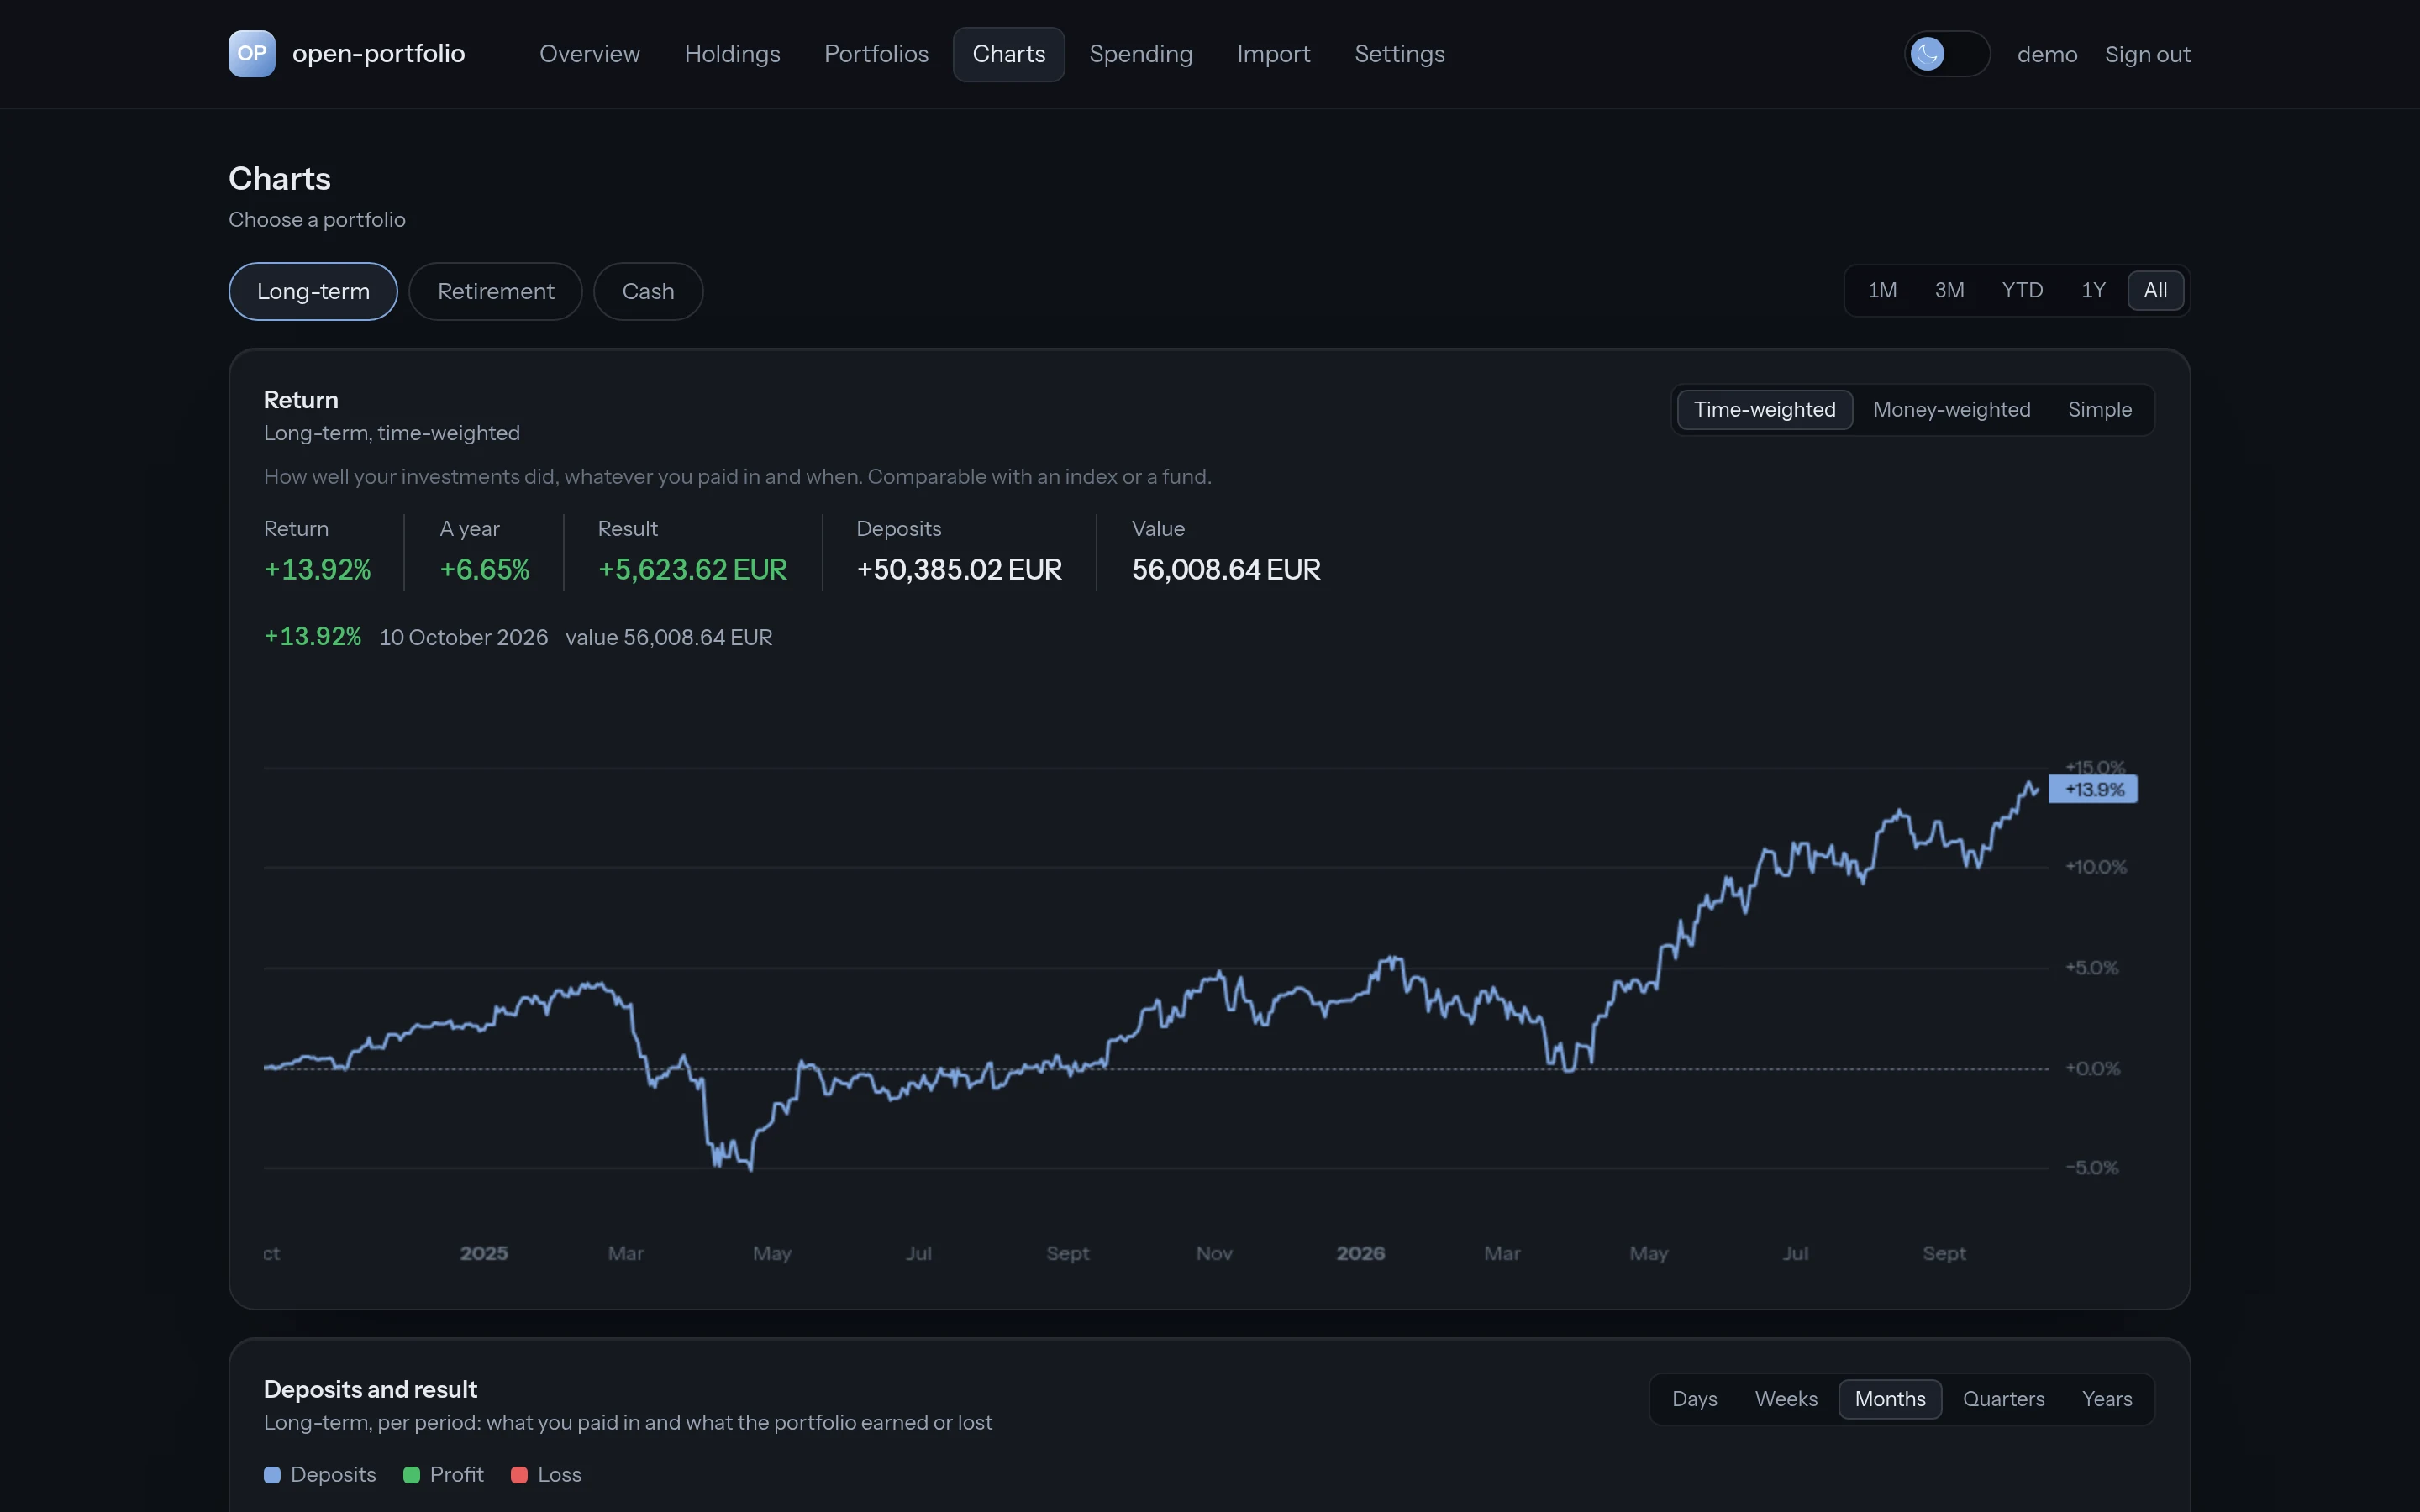Click the 2026 label on the chart axis

pyautogui.click(x=1361, y=1253)
